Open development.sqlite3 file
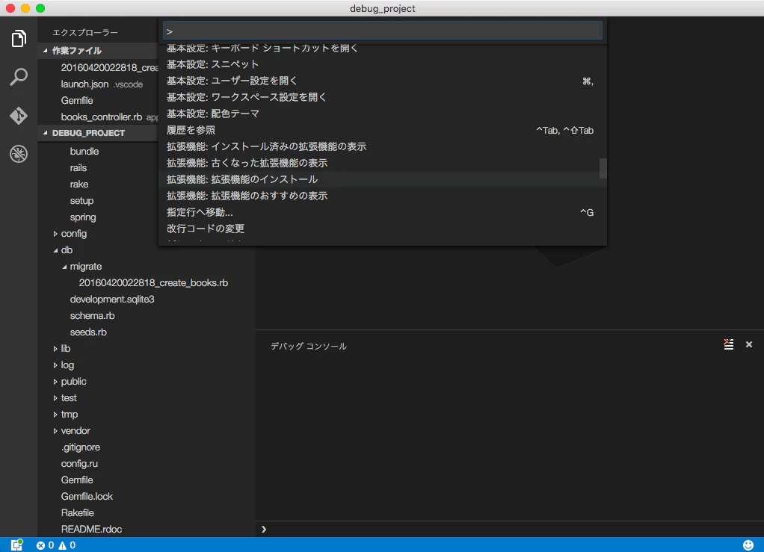 (112, 300)
